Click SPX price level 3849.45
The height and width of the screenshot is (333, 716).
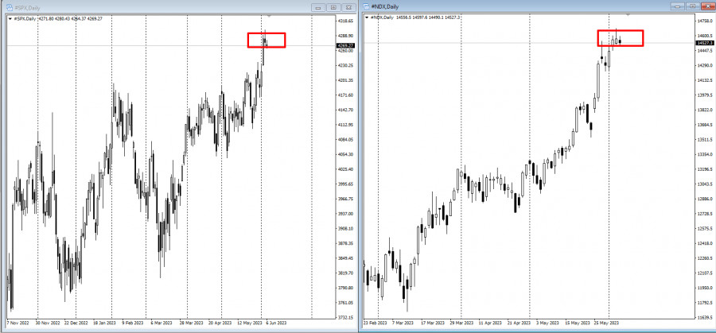pos(346,258)
